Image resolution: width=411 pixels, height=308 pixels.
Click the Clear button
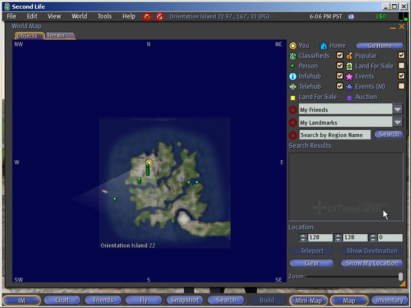point(312,264)
